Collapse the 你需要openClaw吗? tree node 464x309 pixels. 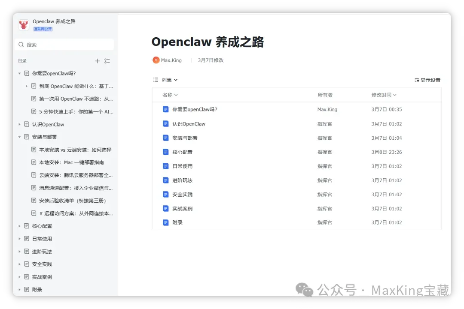click(x=19, y=73)
